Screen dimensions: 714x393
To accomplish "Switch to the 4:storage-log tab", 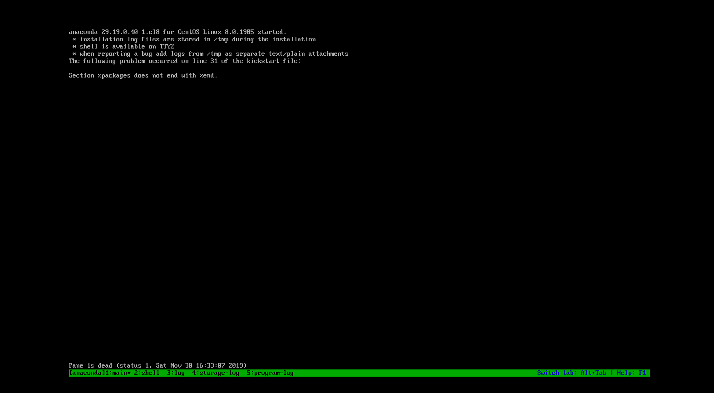I will coord(216,373).
